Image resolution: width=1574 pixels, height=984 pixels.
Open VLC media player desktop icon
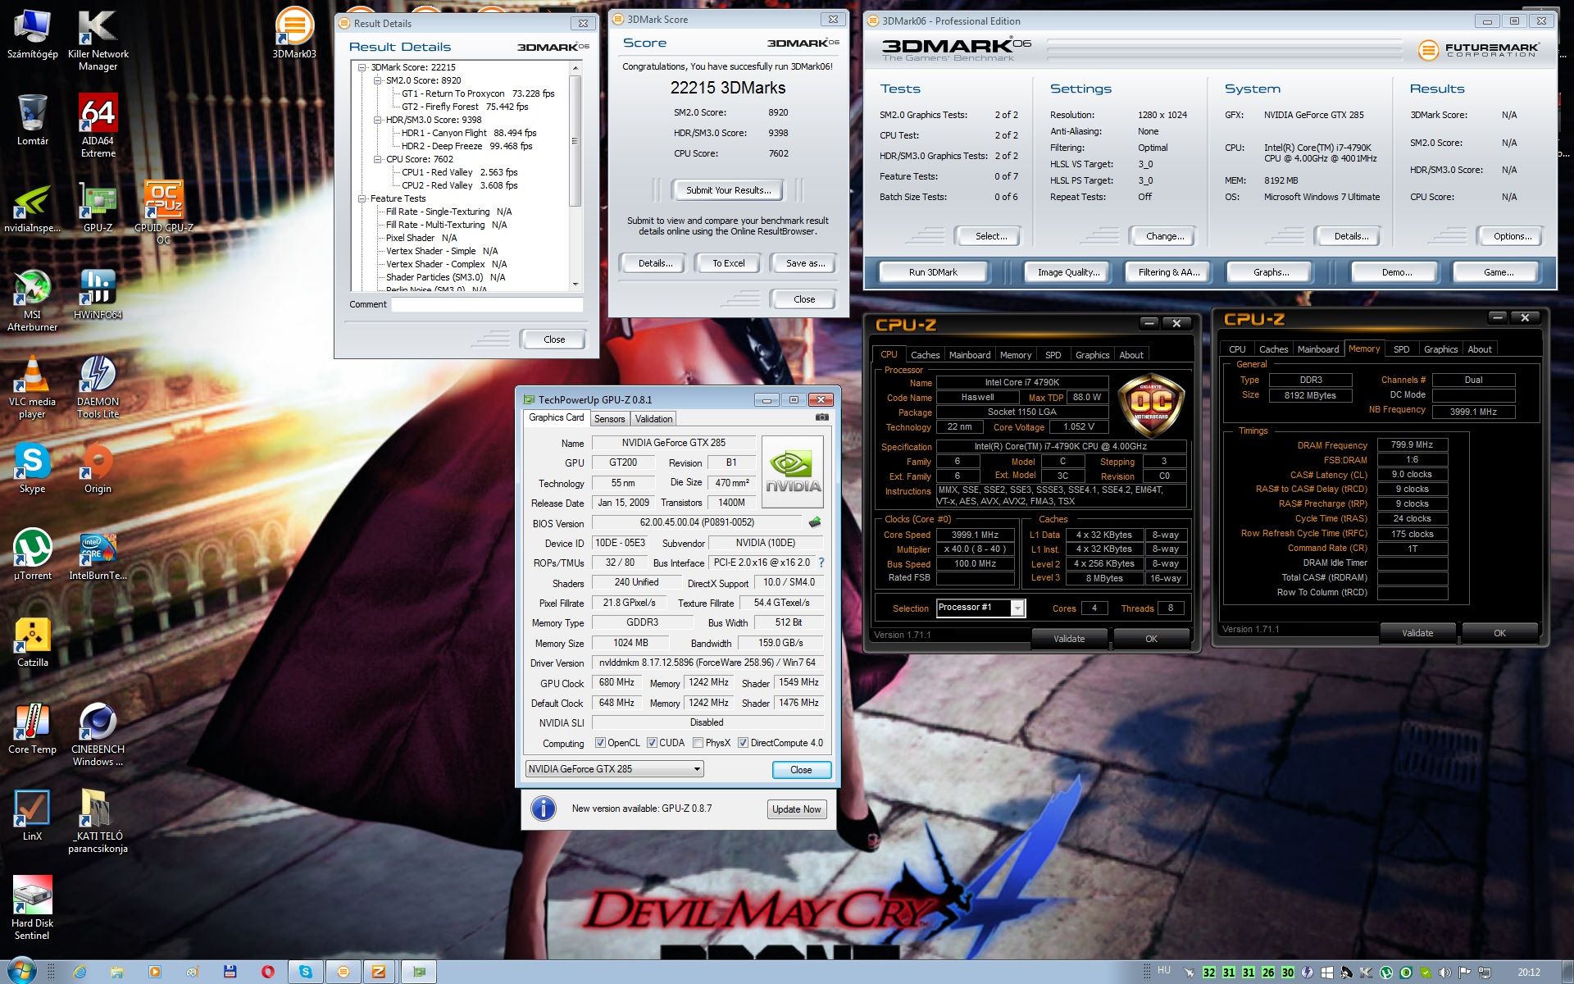pos(32,387)
